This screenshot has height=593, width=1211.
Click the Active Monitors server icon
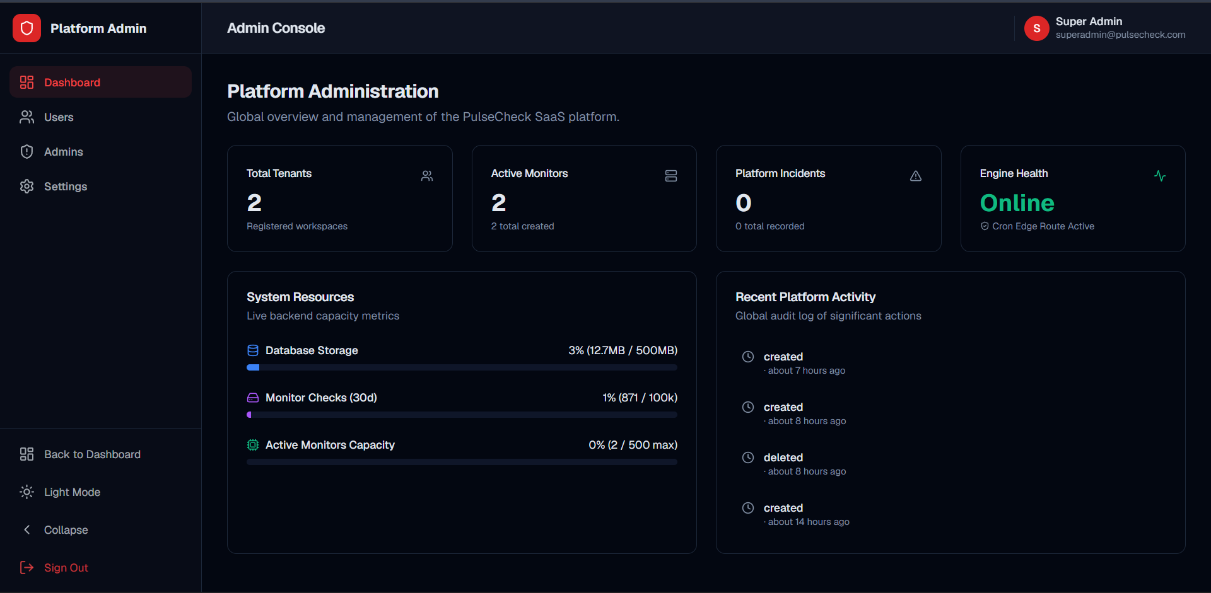point(671,176)
